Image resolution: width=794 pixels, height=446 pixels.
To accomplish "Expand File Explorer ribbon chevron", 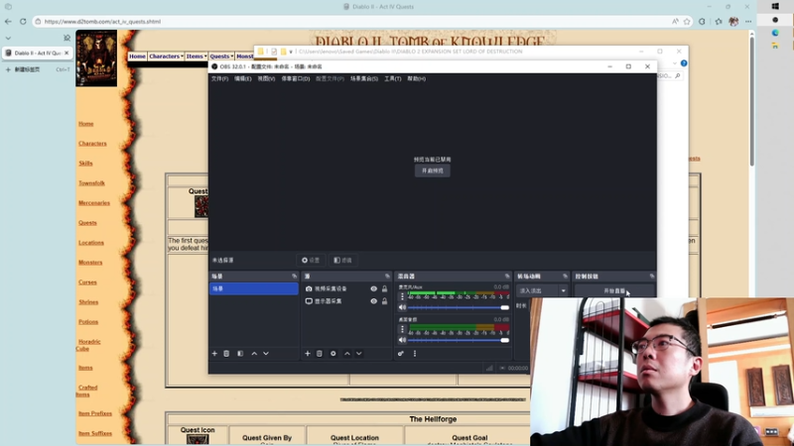I will [675, 63].
